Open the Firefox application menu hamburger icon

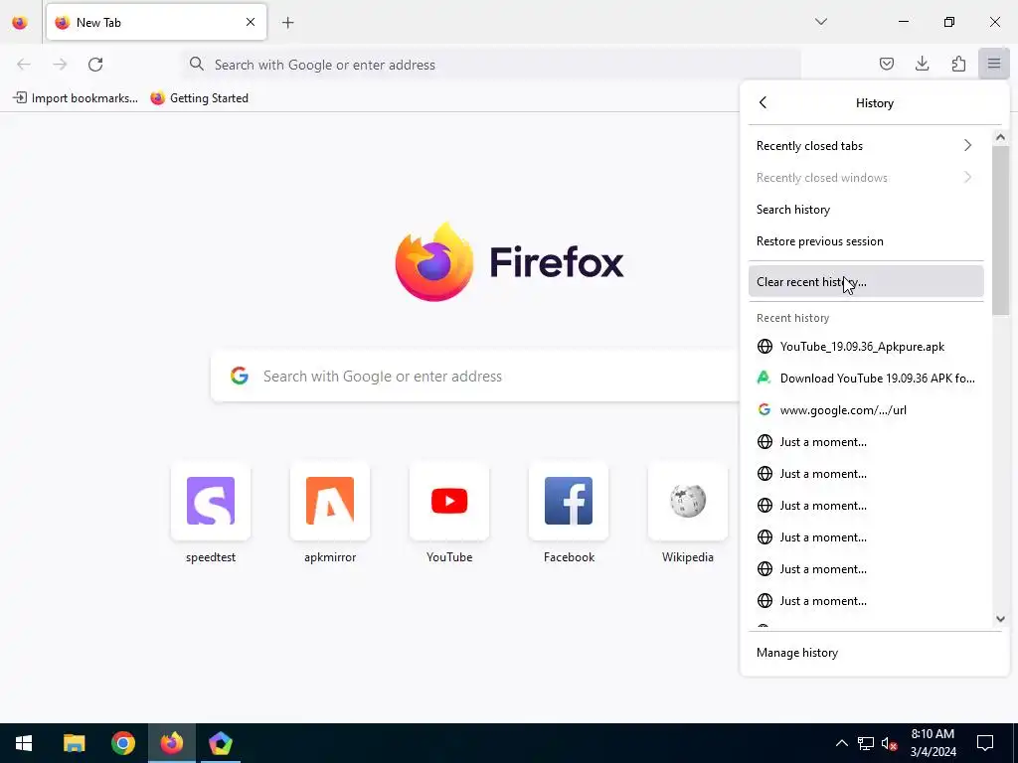tap(993, 64)
